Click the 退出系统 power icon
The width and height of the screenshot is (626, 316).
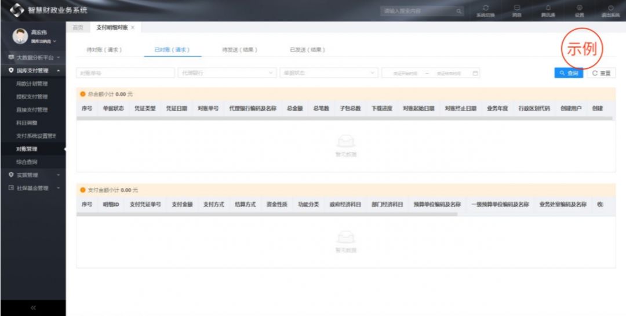[610, 8]
